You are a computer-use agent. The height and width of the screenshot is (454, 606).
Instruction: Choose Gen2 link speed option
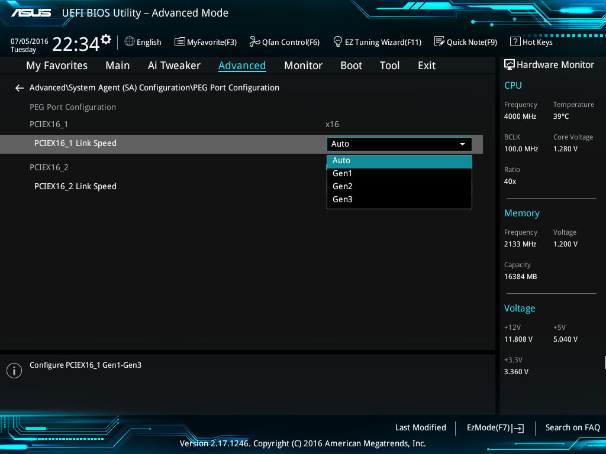(399, 186)
